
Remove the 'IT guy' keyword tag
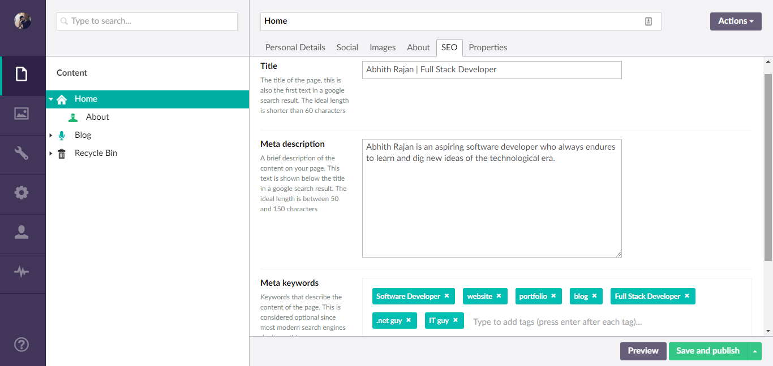coord(456,320)
